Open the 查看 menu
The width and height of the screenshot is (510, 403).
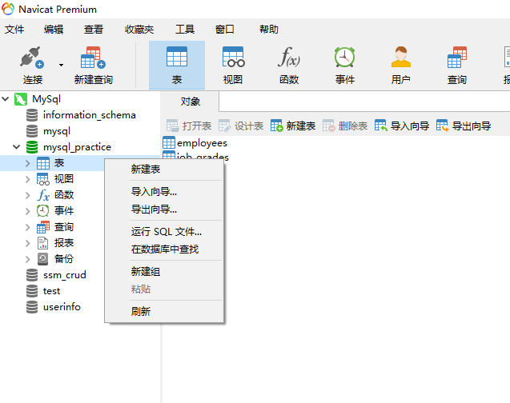click(x=94, y=30)
